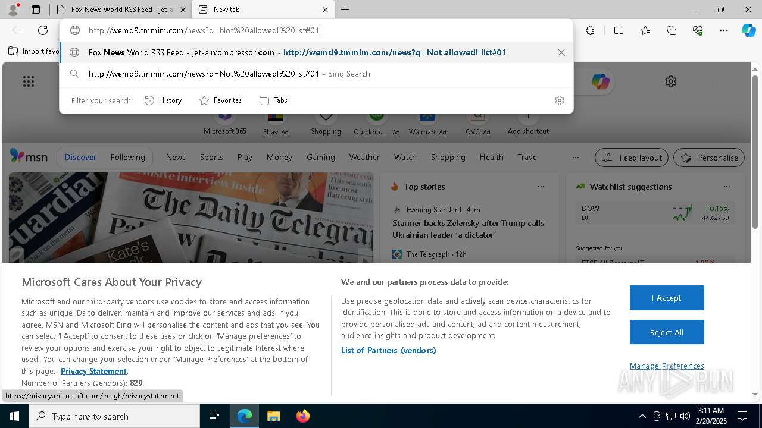Open the Money category in MSN
Image resolution: width=762 pixels, height=428 pixels.
[279, 157]
